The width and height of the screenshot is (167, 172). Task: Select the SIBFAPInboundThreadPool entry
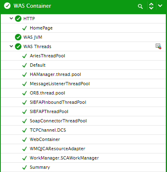pos(58,102)
